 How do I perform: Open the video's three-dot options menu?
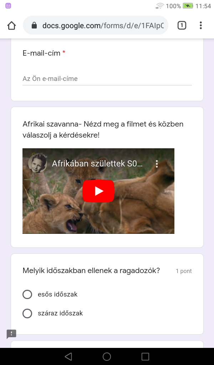point(157,164)
